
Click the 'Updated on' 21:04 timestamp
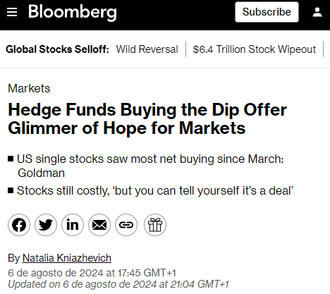(x=118, y=284)
